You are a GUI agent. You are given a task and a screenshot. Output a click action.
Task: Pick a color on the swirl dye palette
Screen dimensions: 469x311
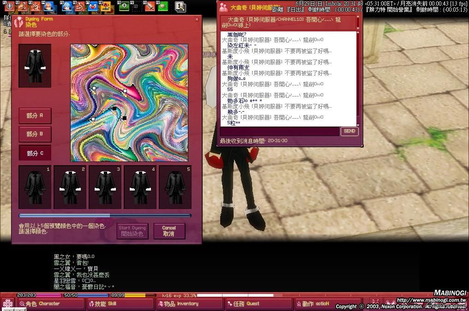[x=129, y=103]
